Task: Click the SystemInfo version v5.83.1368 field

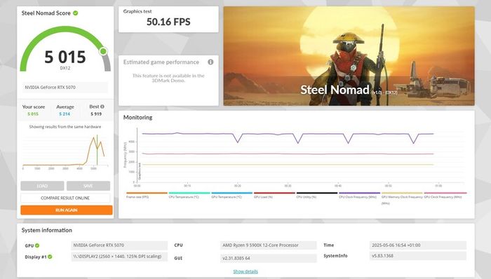Action: tap(418, 256)
